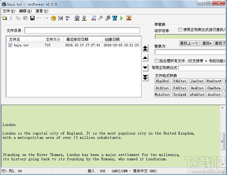
Task: Click the file size value 715
Action: (47, 45)
